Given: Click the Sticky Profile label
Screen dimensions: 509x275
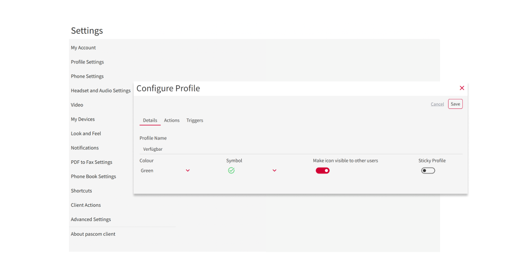Looking at the screenshot, I should [432, 161].
